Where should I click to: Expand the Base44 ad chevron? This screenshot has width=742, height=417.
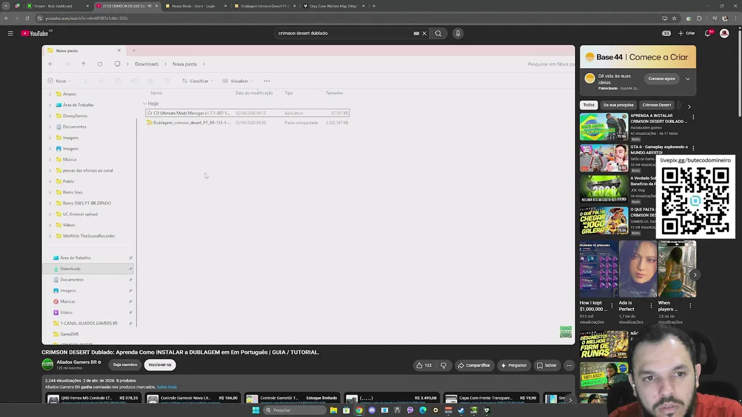(x=688, y=79)
